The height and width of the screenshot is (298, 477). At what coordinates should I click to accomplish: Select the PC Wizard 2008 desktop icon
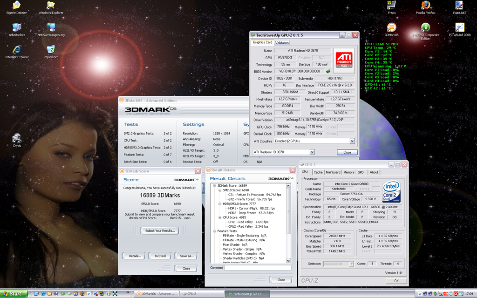click(459, 30)
